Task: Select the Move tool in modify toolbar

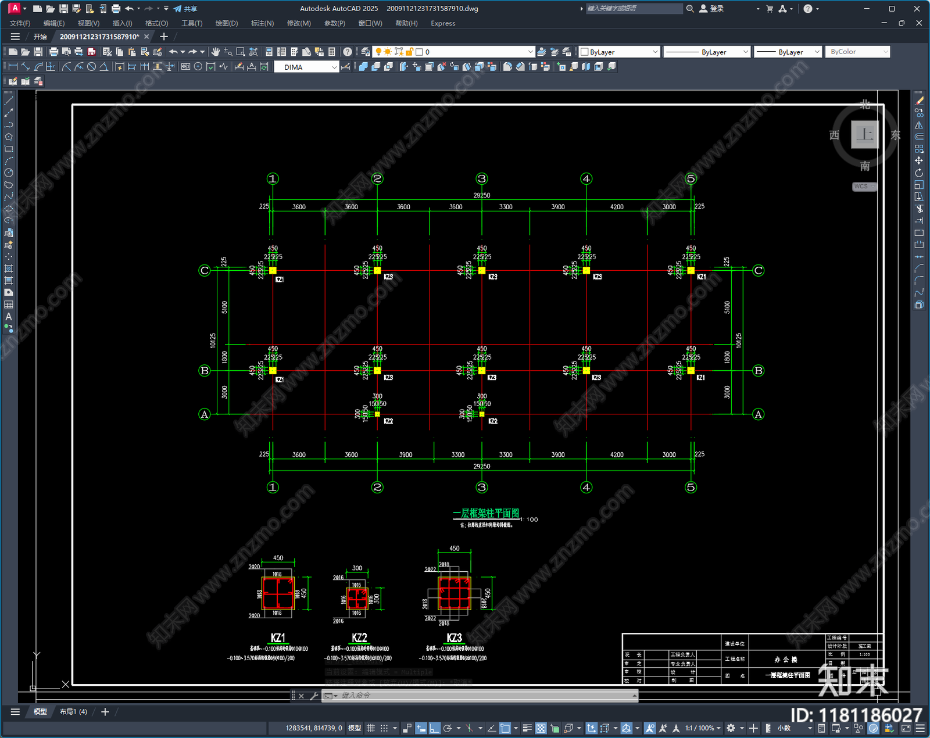Action: tap(919, 160)
